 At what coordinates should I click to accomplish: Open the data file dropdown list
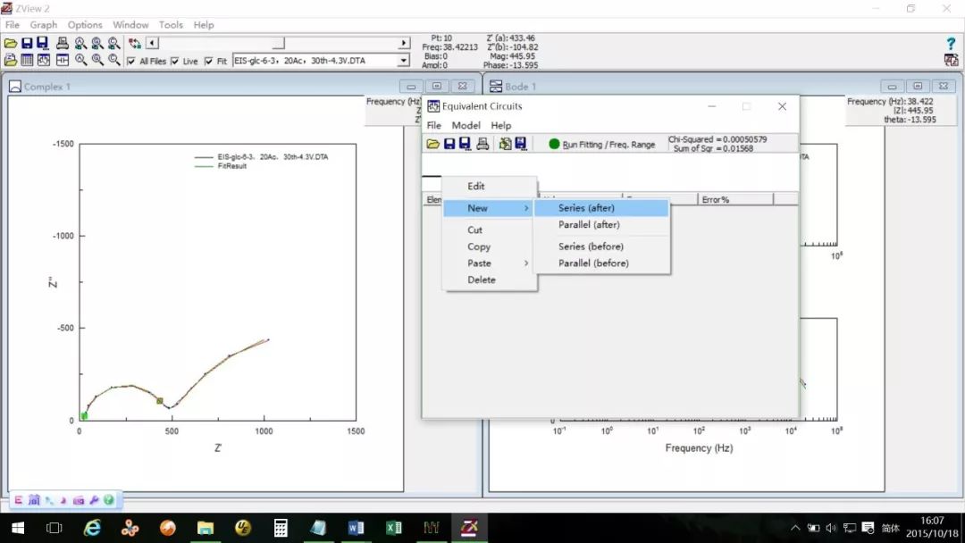tap(403, 60)
